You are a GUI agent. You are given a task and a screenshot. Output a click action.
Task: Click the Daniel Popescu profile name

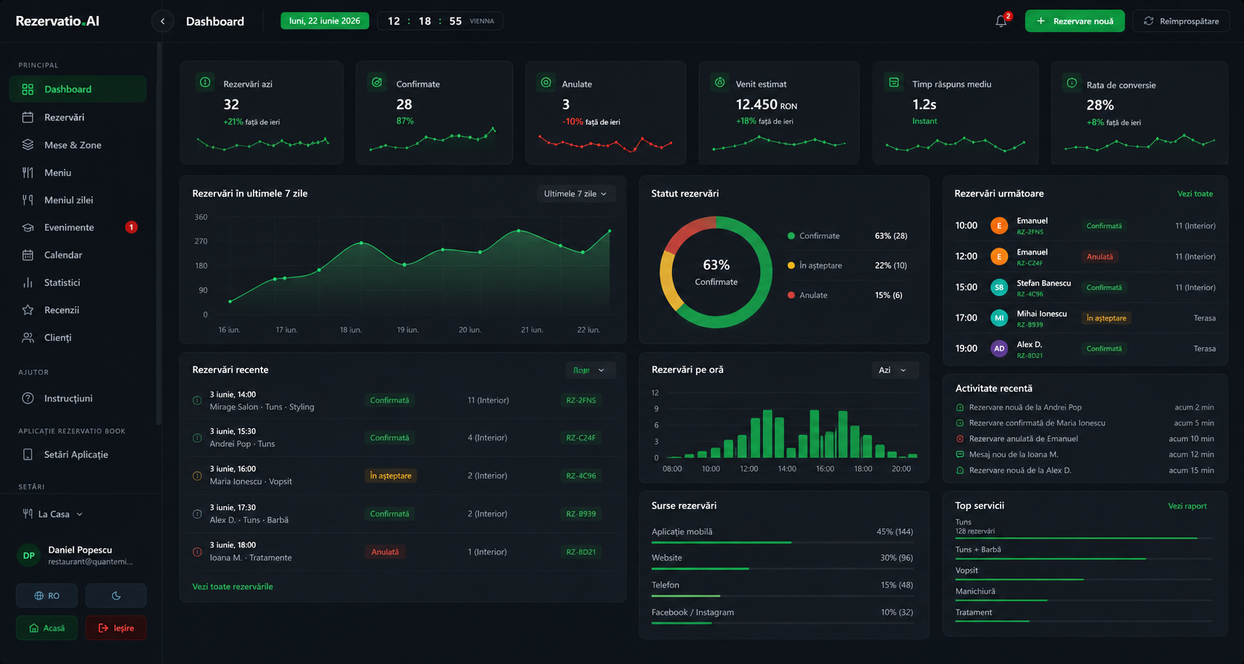80,549
